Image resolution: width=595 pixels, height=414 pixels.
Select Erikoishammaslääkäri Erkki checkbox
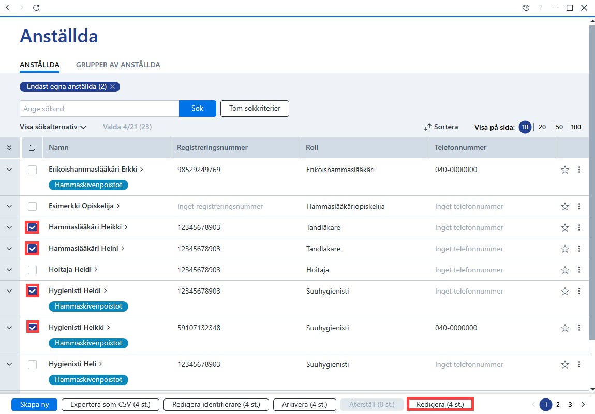32,170
